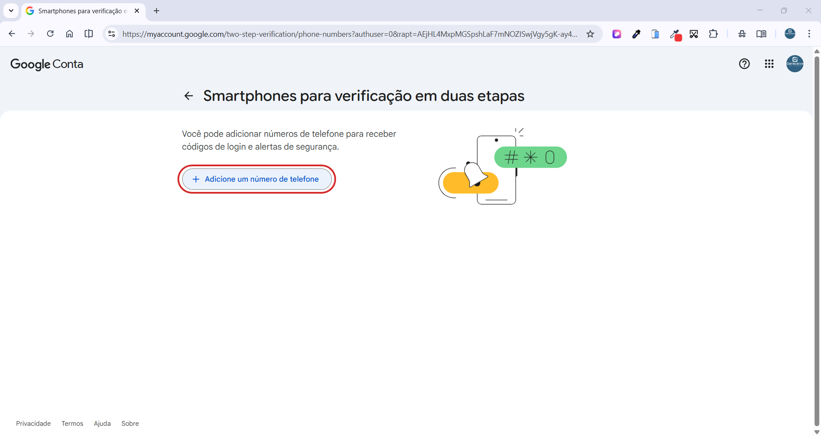
Task: Select the Smartphones para verificação tab
Action: point(83,11)
